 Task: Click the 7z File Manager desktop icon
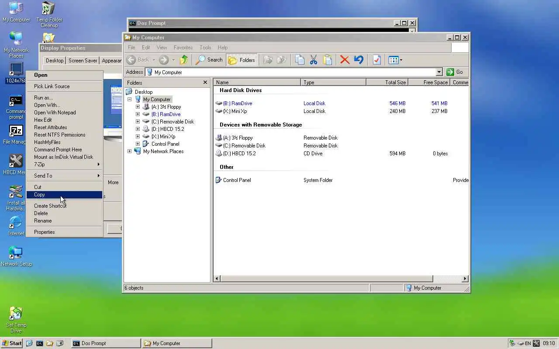(x=16, y=135)
